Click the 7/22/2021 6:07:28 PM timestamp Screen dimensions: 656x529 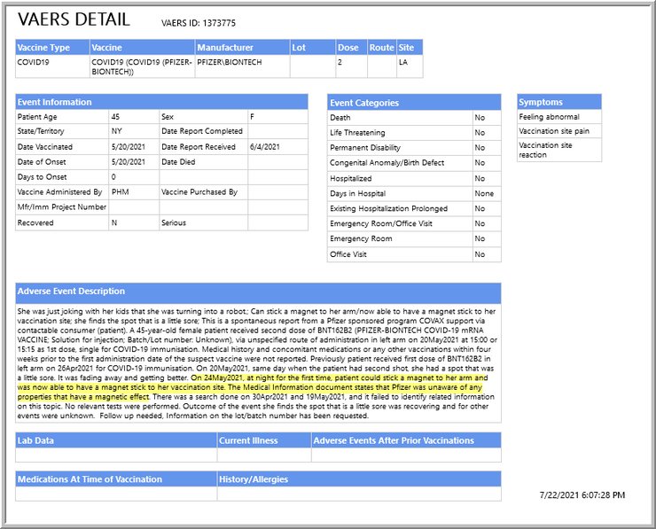[582, 495]
